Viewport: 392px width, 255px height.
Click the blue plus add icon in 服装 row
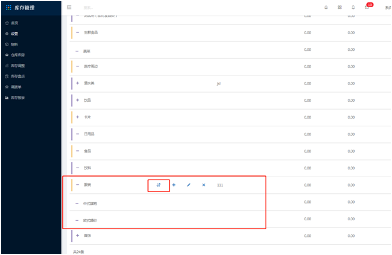coord(174,185)
